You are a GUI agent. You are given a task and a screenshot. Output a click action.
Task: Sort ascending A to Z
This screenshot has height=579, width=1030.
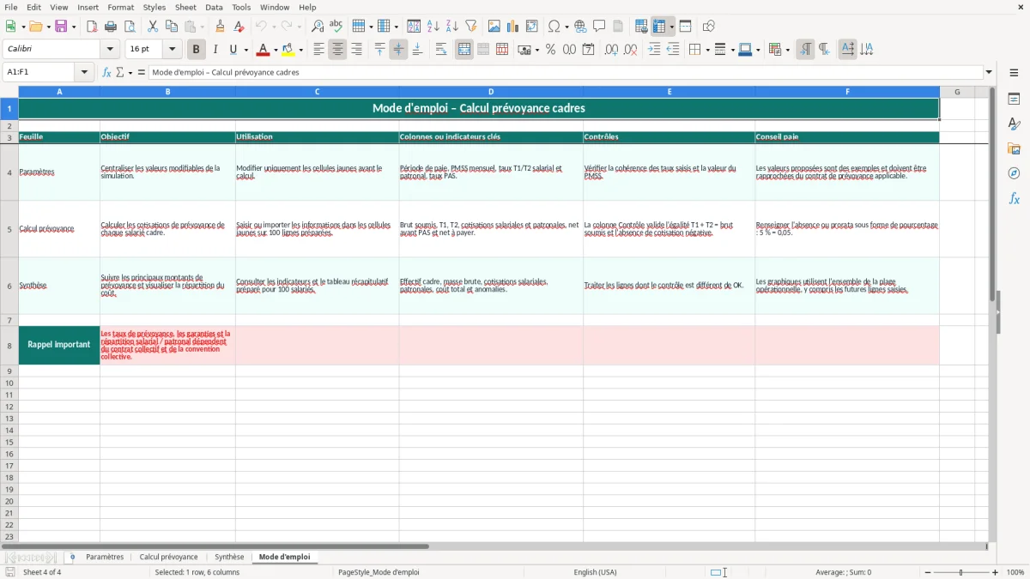point(433,27)
